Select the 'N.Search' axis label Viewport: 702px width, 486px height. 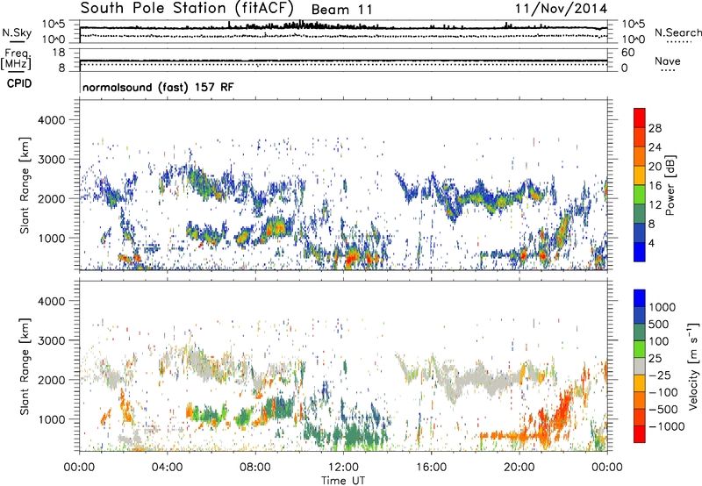click(x=677, y=32)
